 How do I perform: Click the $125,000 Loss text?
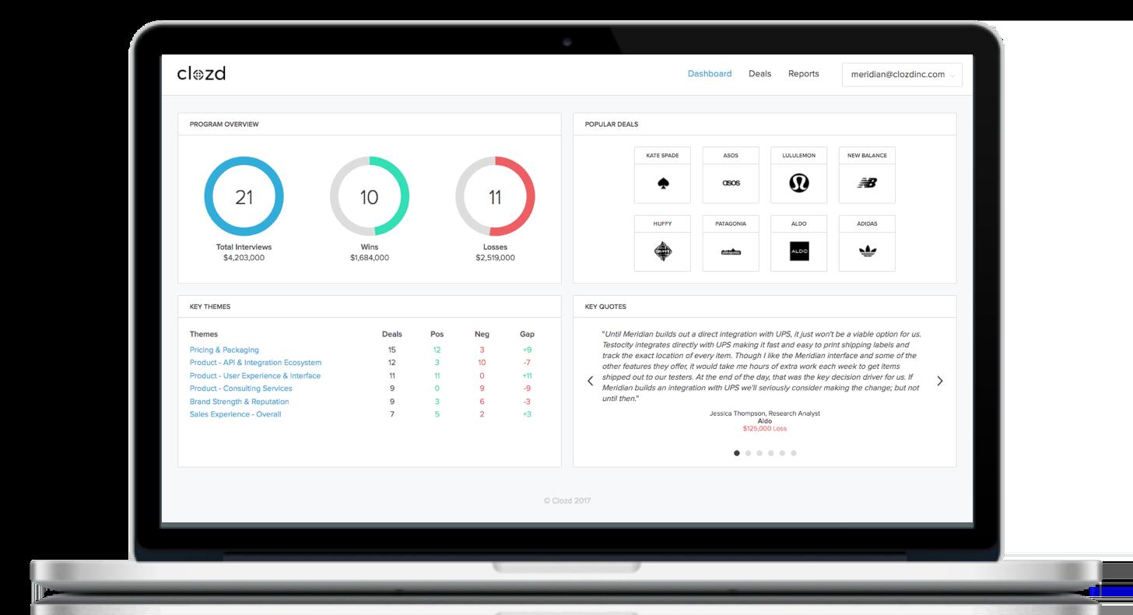point(765,428)
